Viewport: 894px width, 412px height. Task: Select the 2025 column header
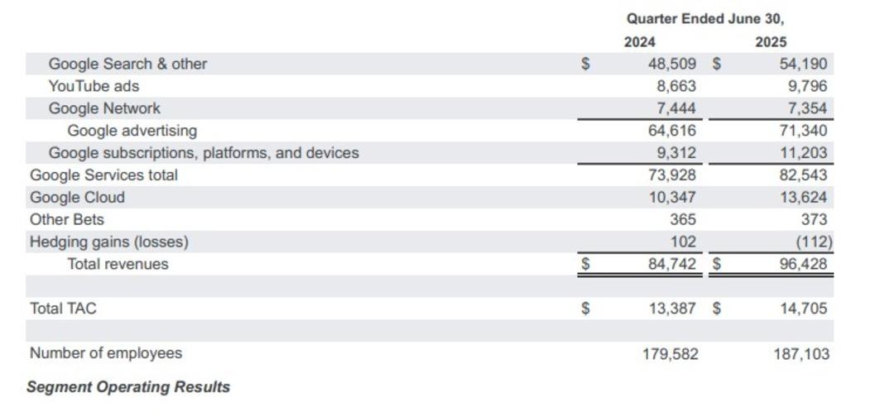pos(771,41)
